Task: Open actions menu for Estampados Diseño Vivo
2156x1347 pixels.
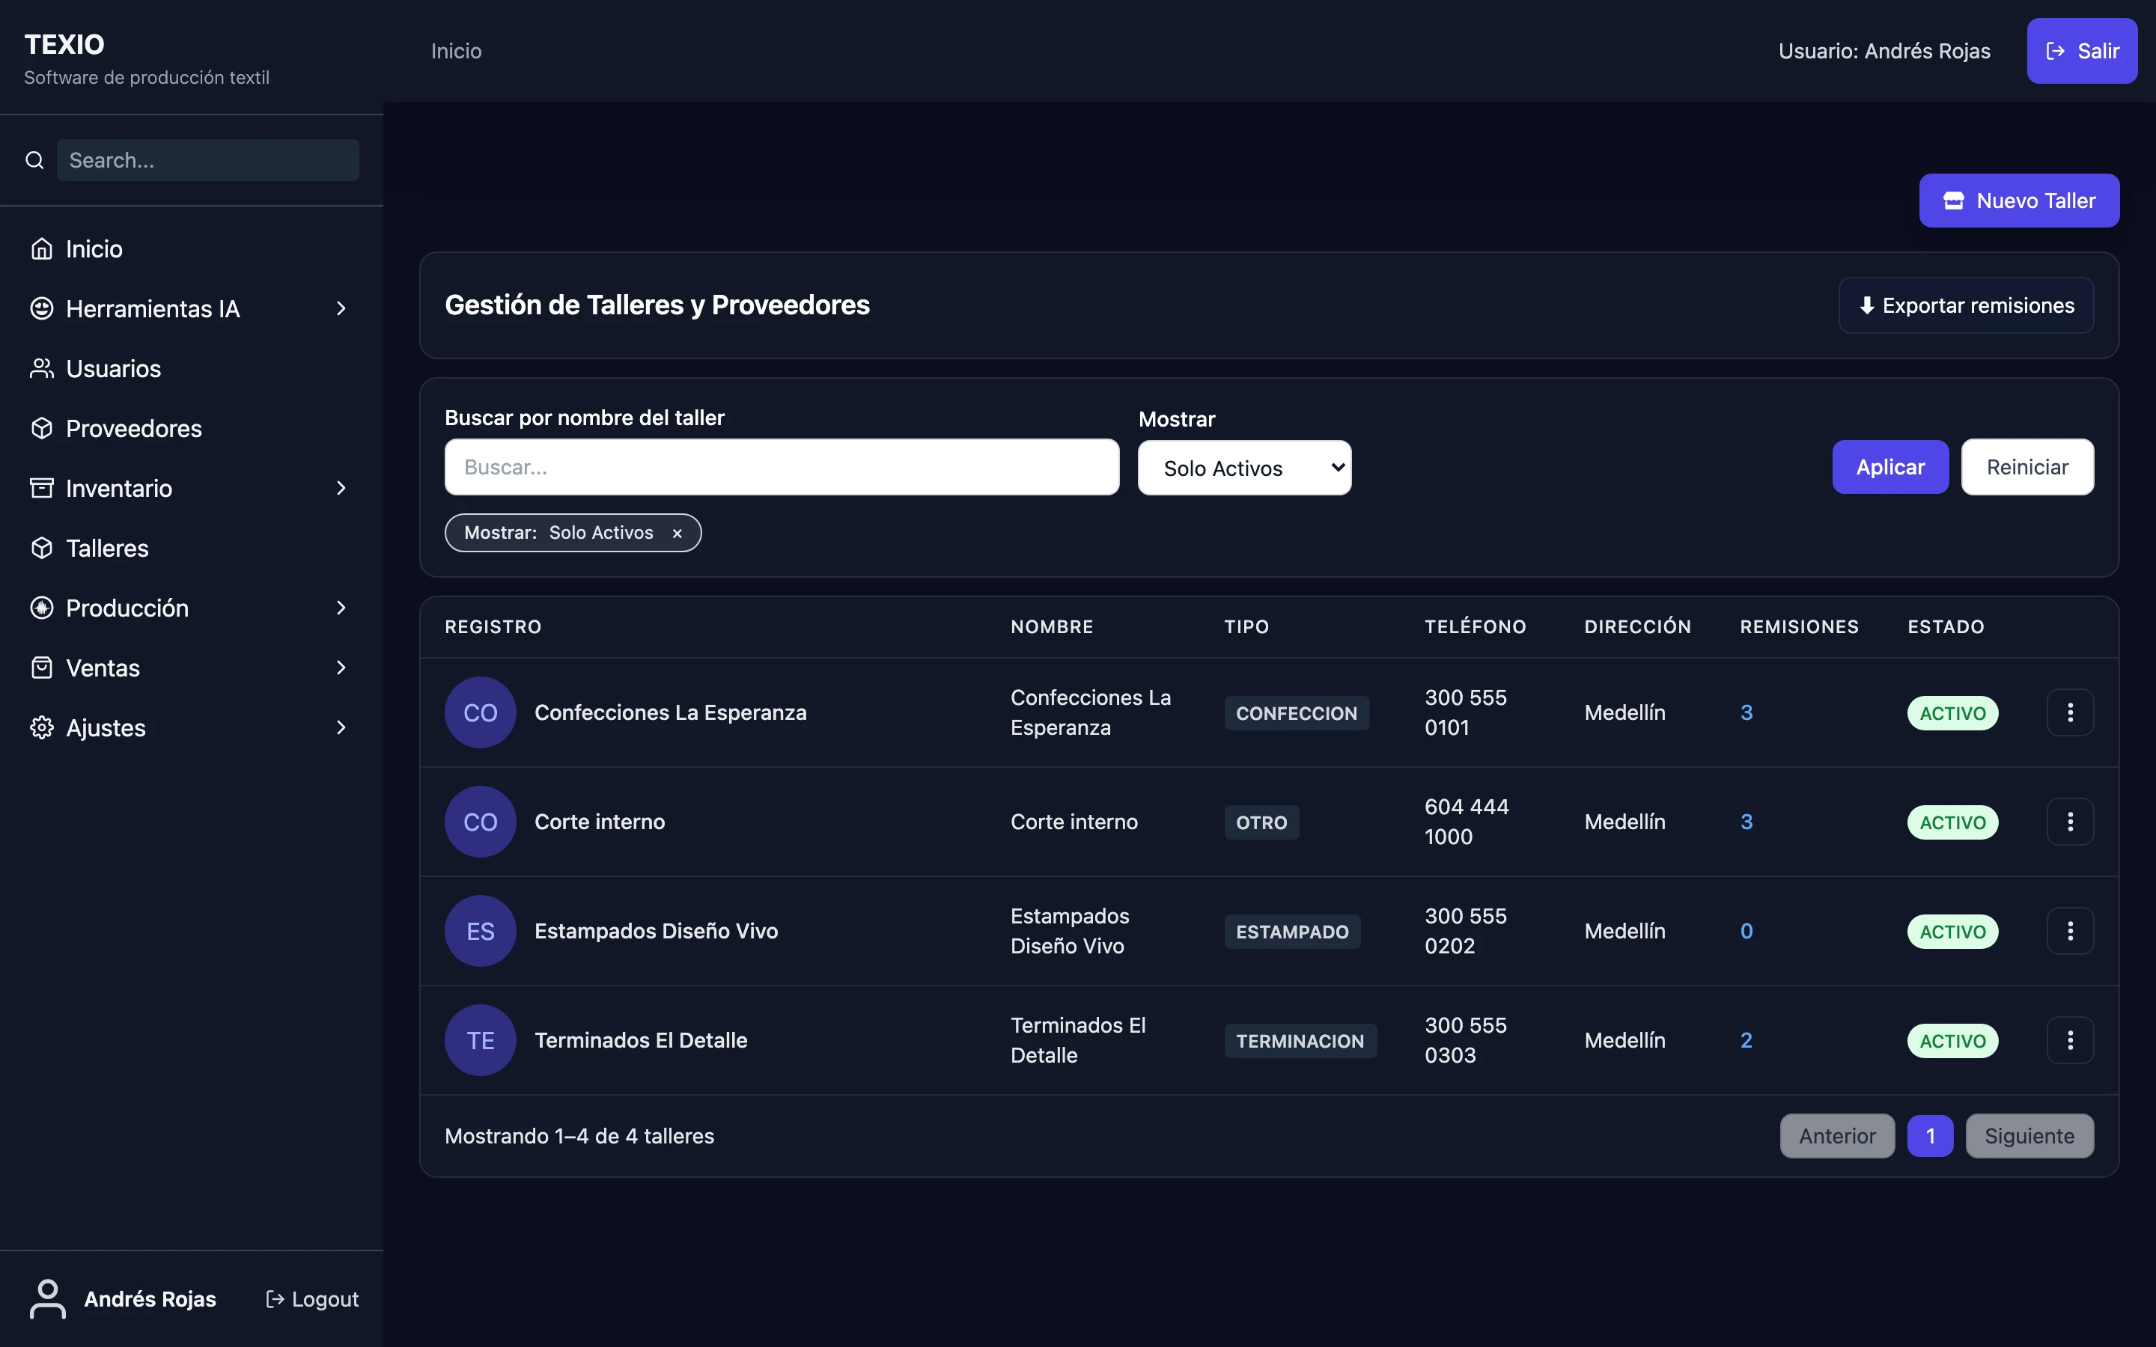Action: 2070,931
